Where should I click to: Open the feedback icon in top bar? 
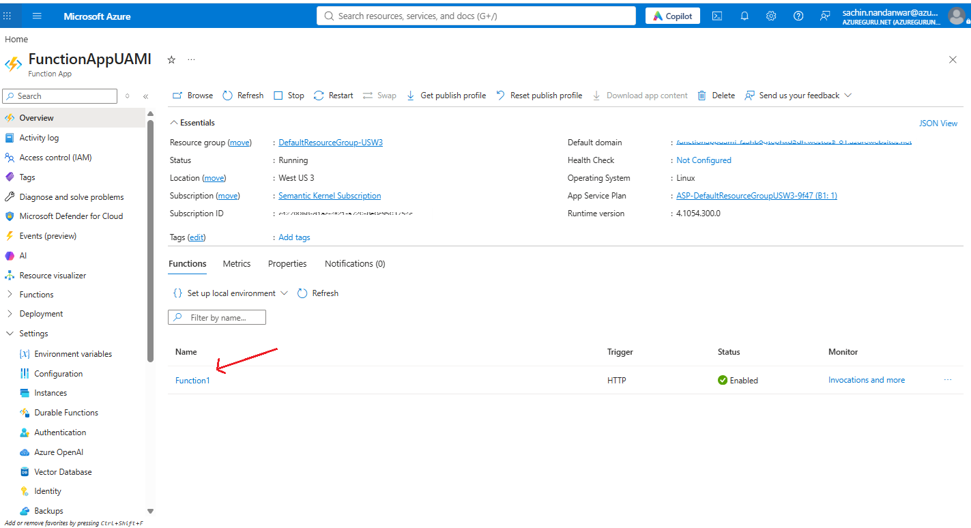coord(826,16)
